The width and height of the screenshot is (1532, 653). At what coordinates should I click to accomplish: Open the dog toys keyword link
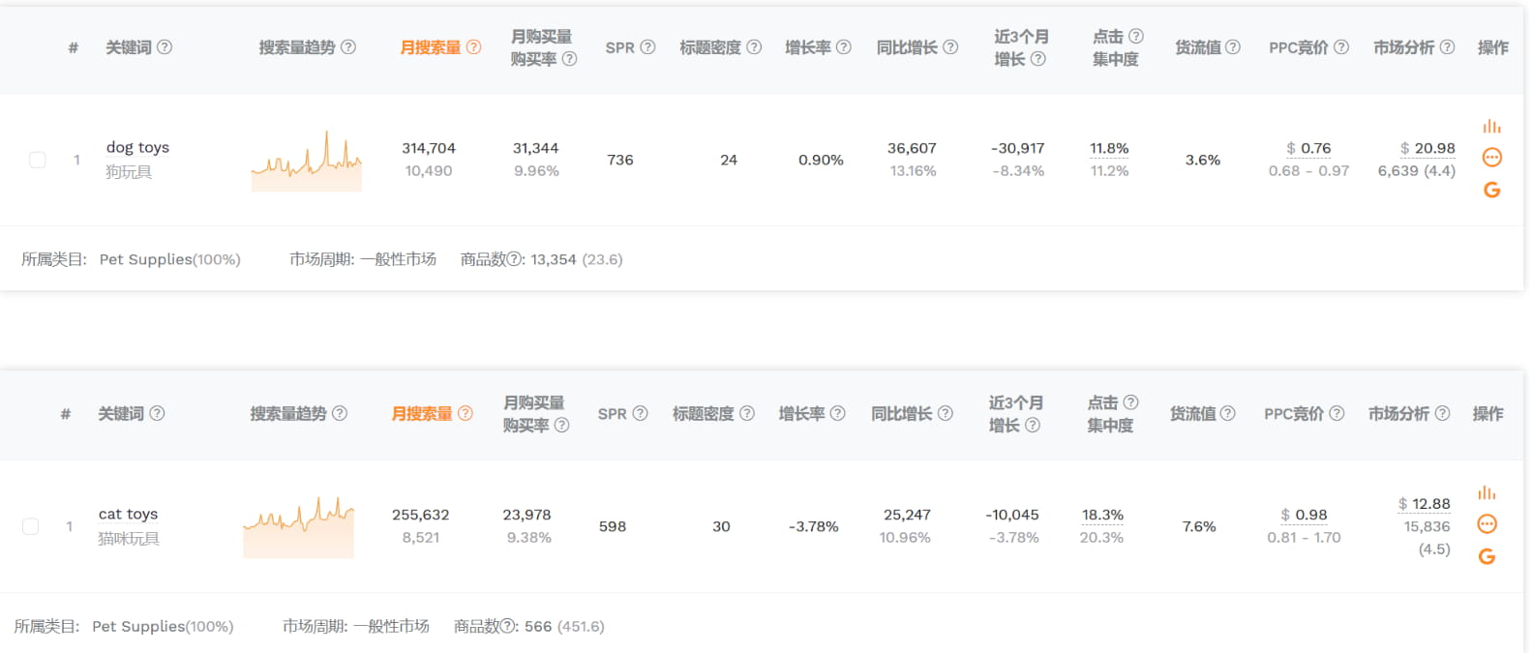(x=137, y=148)
